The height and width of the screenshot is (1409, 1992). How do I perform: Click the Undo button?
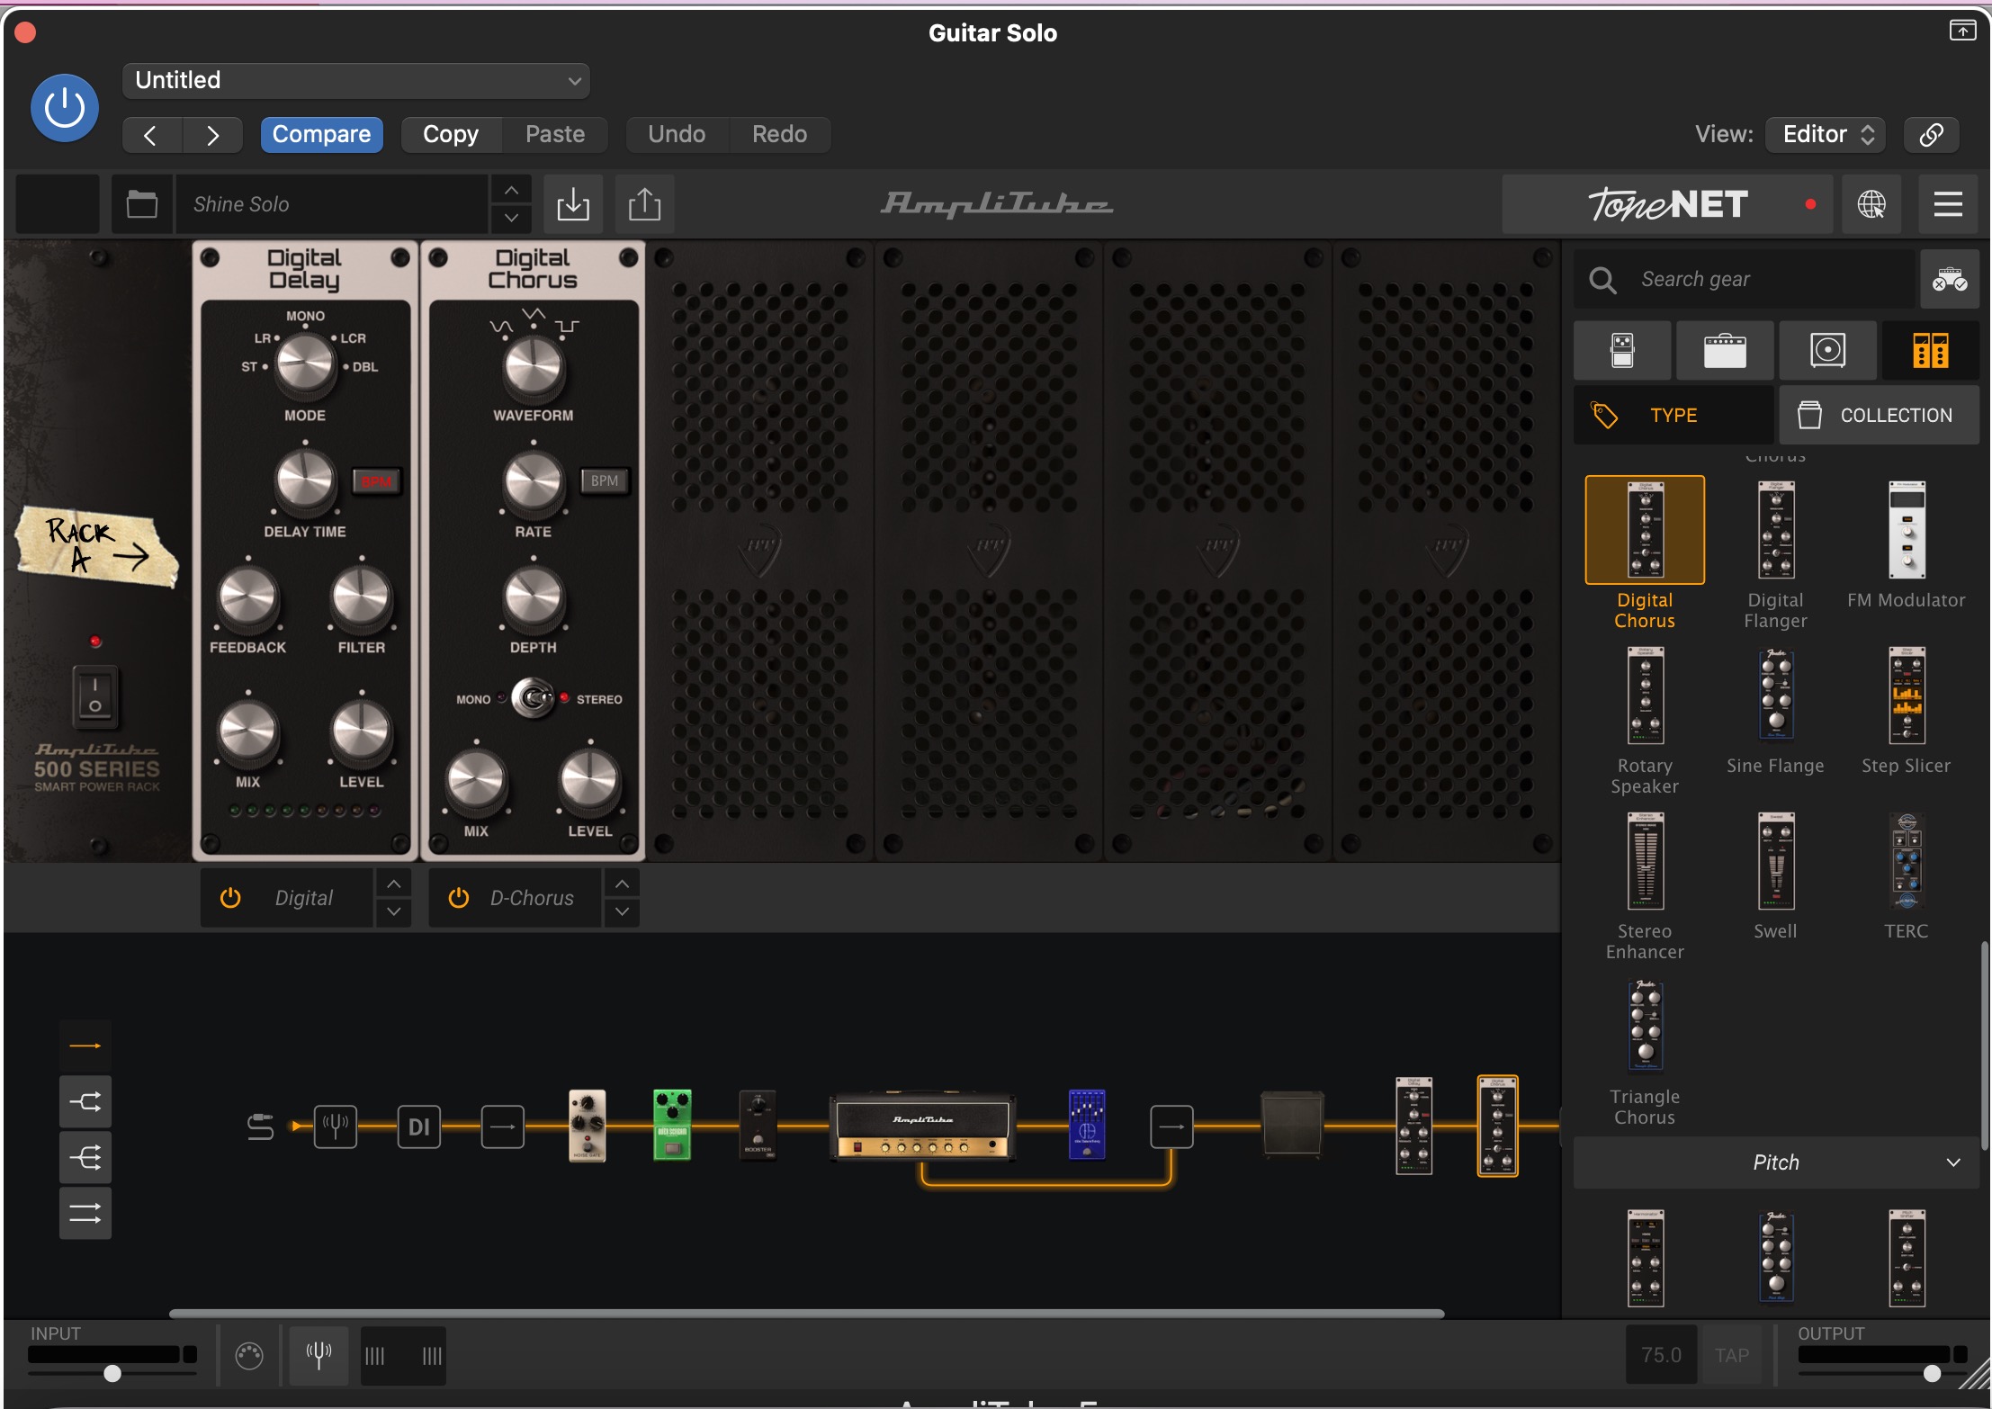677,135
